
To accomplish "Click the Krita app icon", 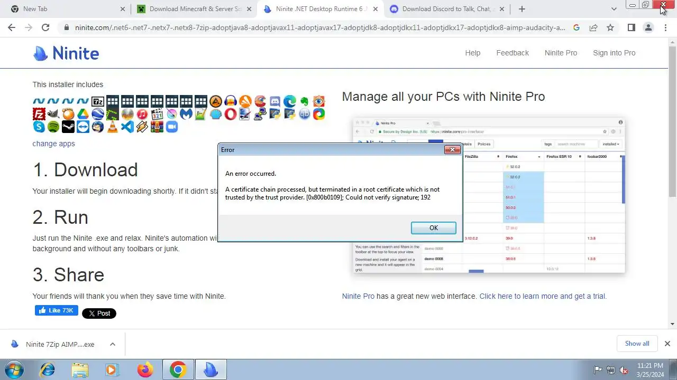I will 171,114.
